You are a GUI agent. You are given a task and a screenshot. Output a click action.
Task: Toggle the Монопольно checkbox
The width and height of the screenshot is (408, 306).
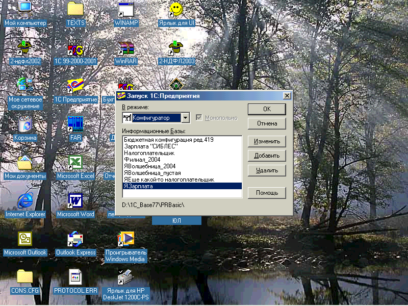click(199, 118)
